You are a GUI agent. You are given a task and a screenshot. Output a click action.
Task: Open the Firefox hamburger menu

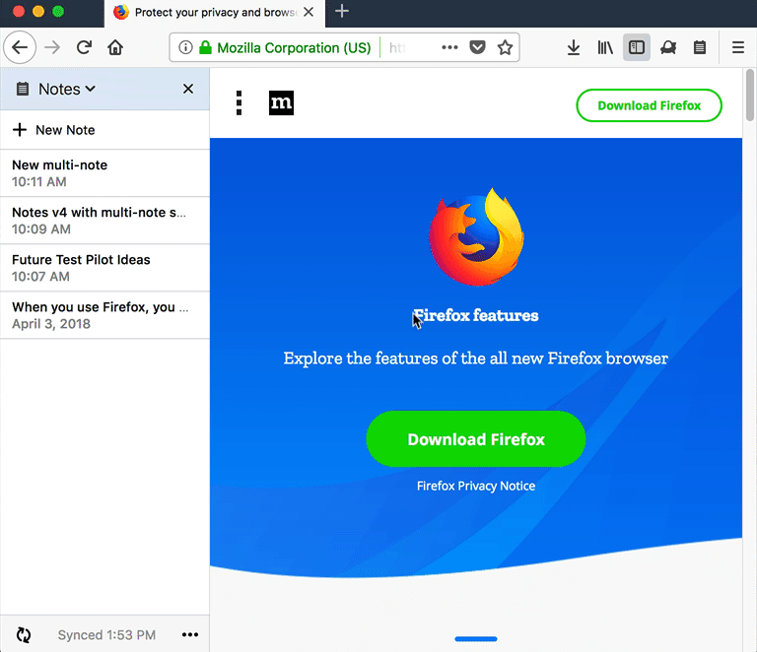(x=737, y=47)
